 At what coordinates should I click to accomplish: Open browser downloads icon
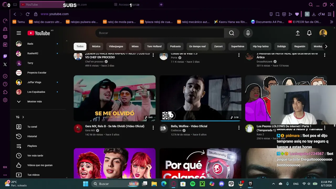pyautogui.click(x=314, y=14)
